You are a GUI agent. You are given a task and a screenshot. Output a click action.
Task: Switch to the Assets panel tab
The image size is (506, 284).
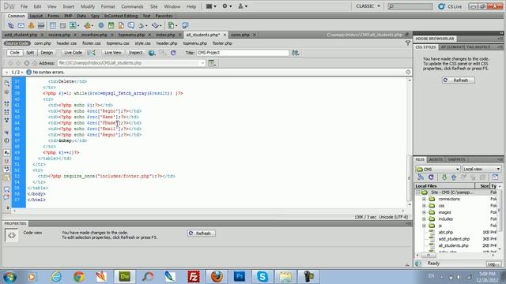[436, 159]
